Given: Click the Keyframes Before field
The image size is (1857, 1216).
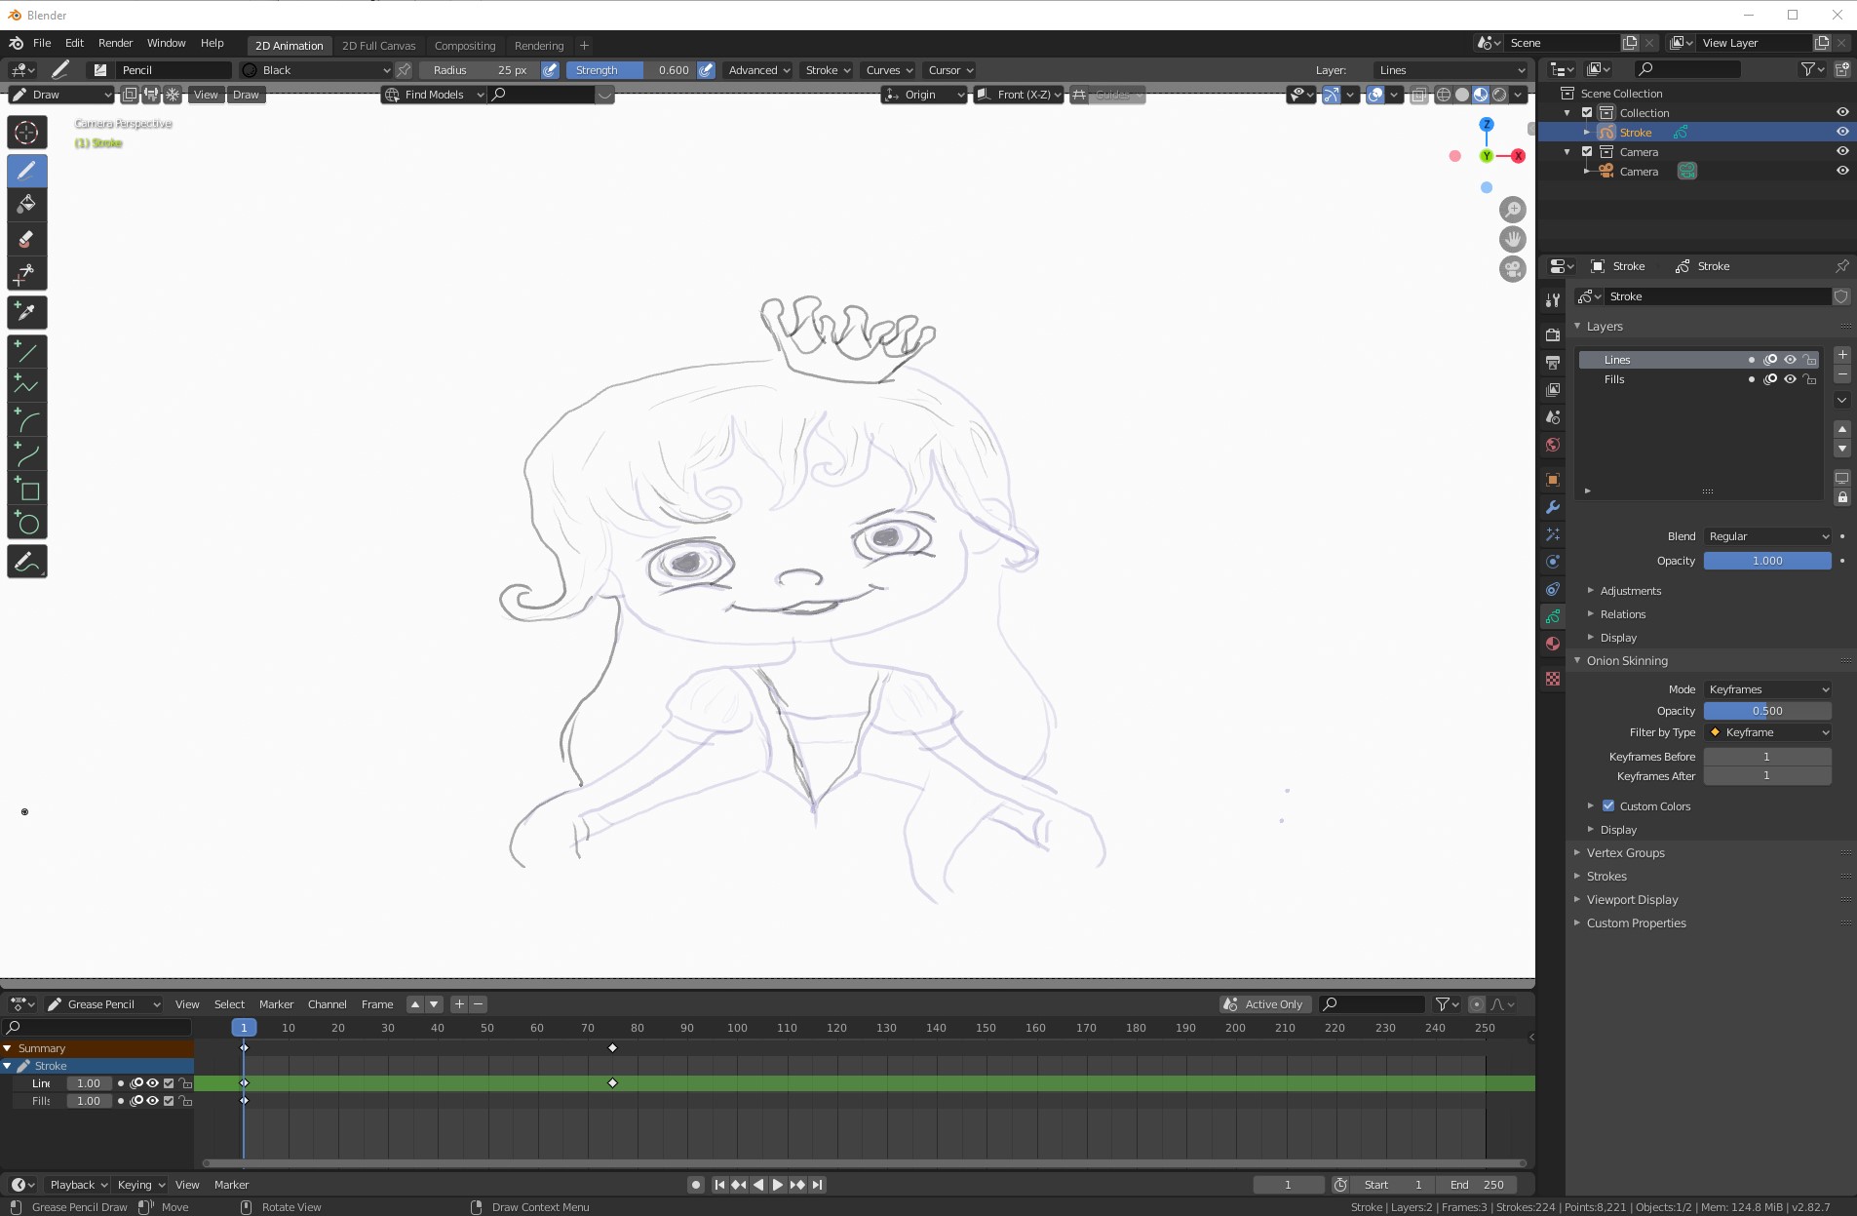Looking at the screenshot, I should [x=1767, y=757].
